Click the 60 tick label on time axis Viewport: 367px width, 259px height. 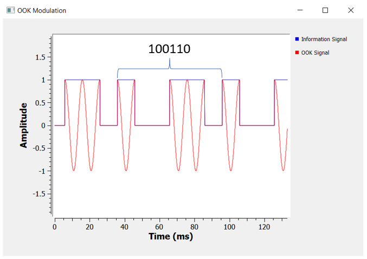[x=159, y=226]
